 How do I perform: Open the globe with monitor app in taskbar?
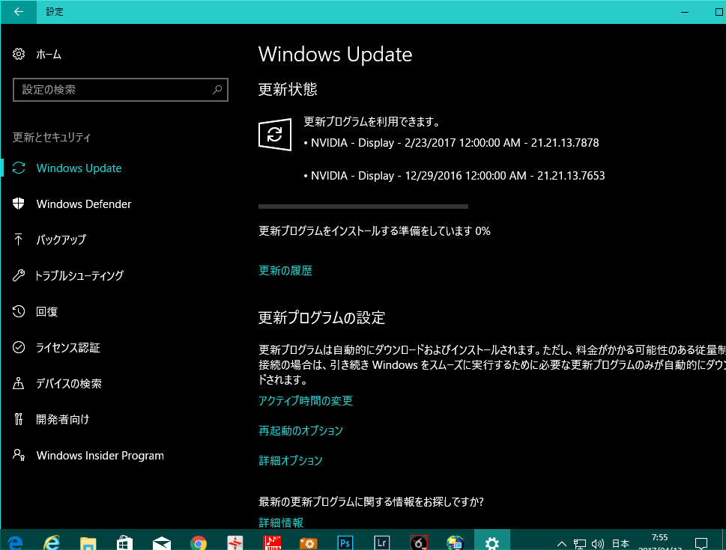(x=455, y=542)
